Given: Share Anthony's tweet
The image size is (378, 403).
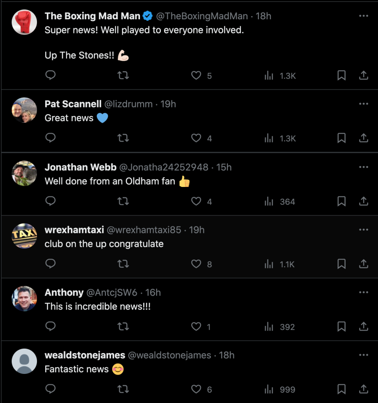Looking at the screenshot, I should click(363, 327).
